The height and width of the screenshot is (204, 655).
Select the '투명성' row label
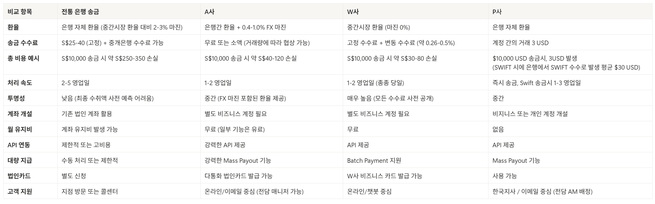coord(16,98)
